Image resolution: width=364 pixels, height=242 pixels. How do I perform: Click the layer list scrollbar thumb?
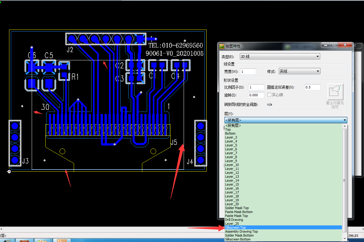345,180
